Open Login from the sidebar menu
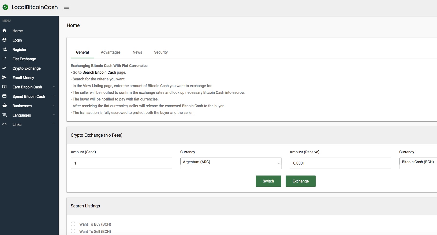Screen dimensions: 437x235 pos(17,40)
